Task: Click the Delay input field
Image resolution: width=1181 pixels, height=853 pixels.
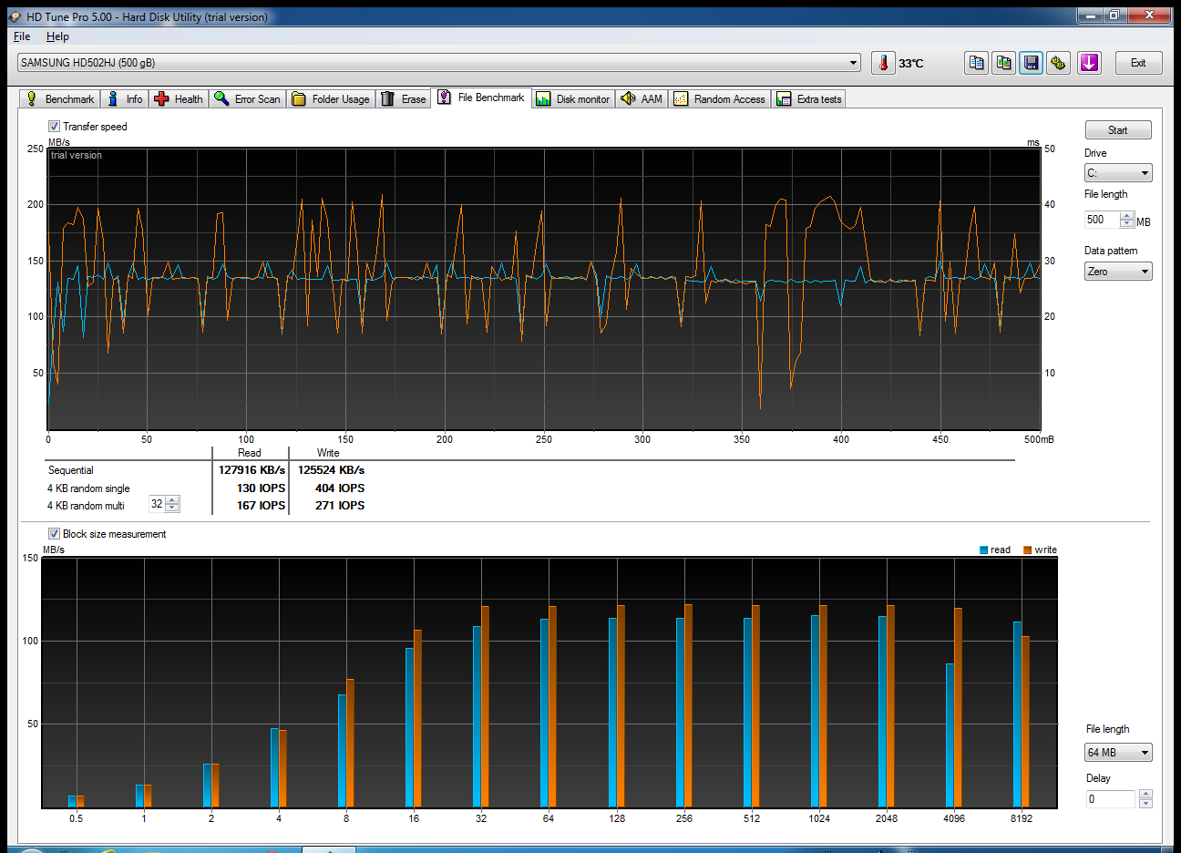Action: click(x=1111, y=799)
